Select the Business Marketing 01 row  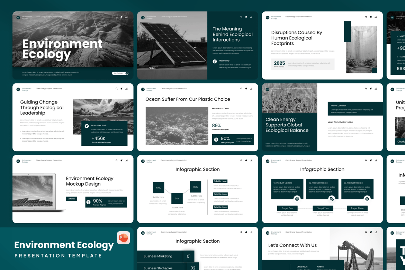(165, 256)
